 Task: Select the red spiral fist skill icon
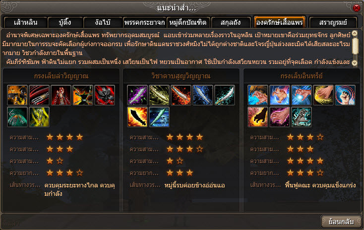coord(345,95)
